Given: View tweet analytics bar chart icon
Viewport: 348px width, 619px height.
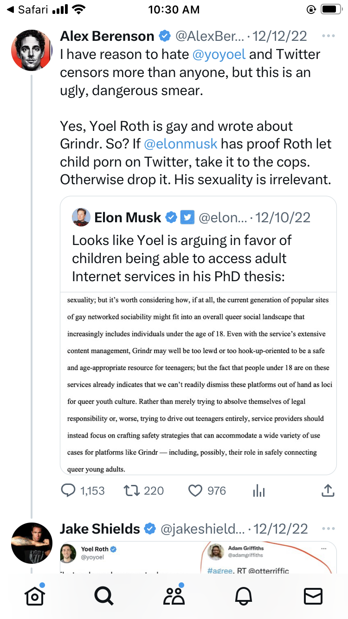Looking at the screenshot, I should [259, 490].
